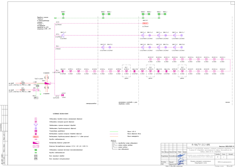
Task: Click the green security detector legend symbol
Action: coord(36,150)
